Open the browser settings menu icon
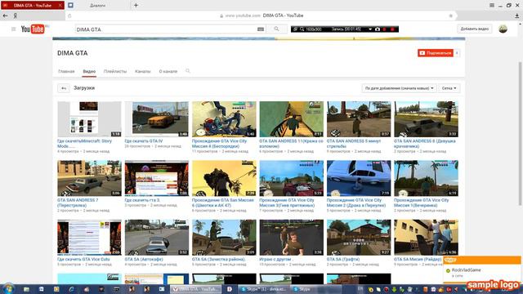 (492, 6)
